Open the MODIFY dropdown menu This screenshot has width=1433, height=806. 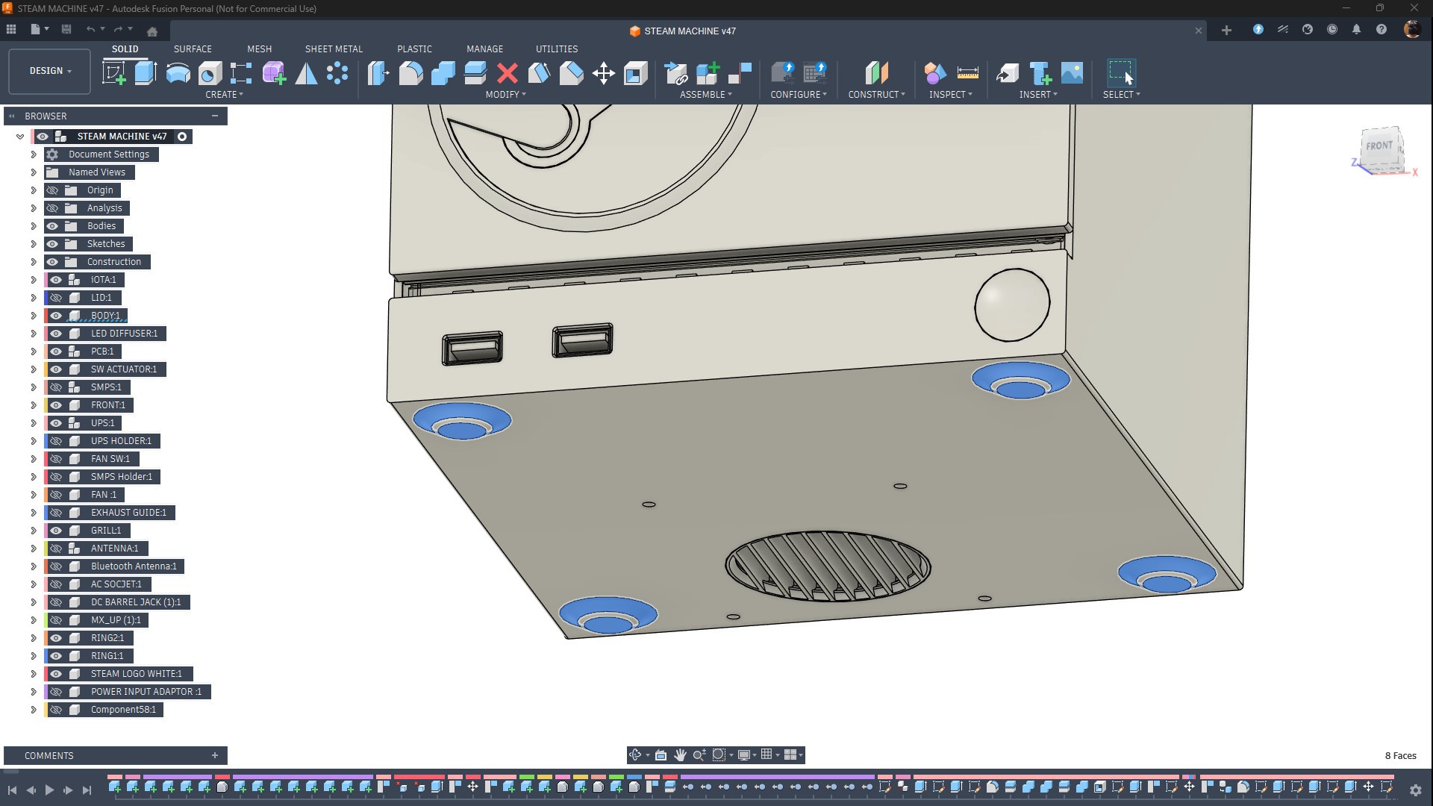pos(505,95)
